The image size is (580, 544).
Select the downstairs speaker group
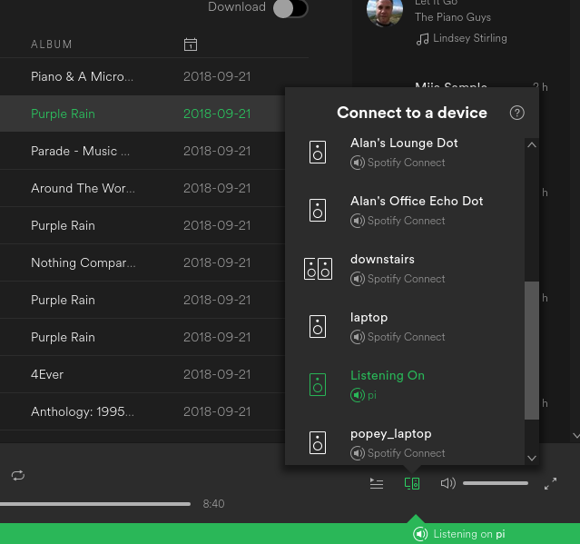[x=404, y=269]
